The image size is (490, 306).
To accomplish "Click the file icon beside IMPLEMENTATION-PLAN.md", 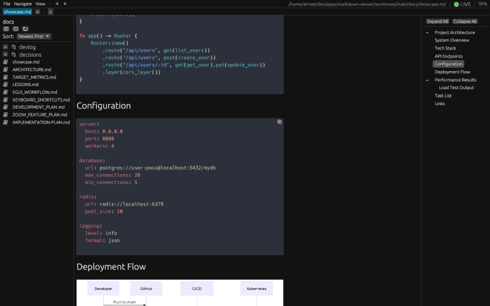I will coord(5,123).
